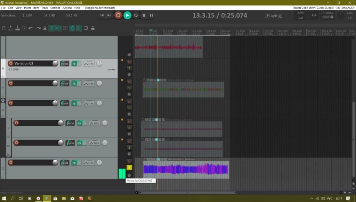Open the Insert menu
This screenshot has height=202, width=356.
(27, 8)
